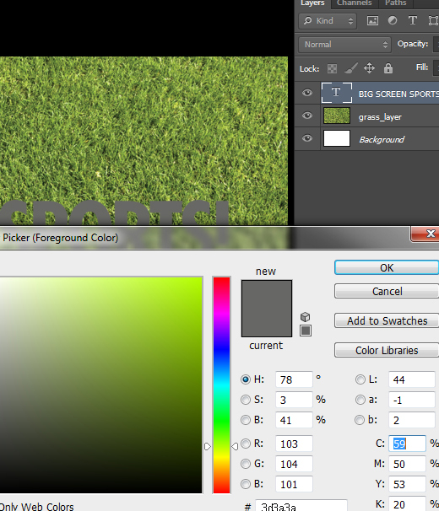Select the G green radio button
Screen dimensions: 439x511
246,464
